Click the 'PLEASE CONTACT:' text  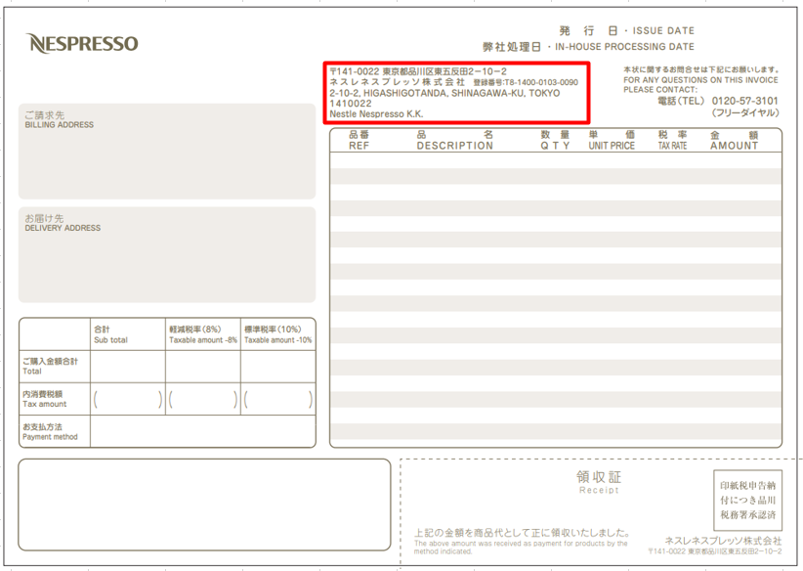[x=660, y=90]
